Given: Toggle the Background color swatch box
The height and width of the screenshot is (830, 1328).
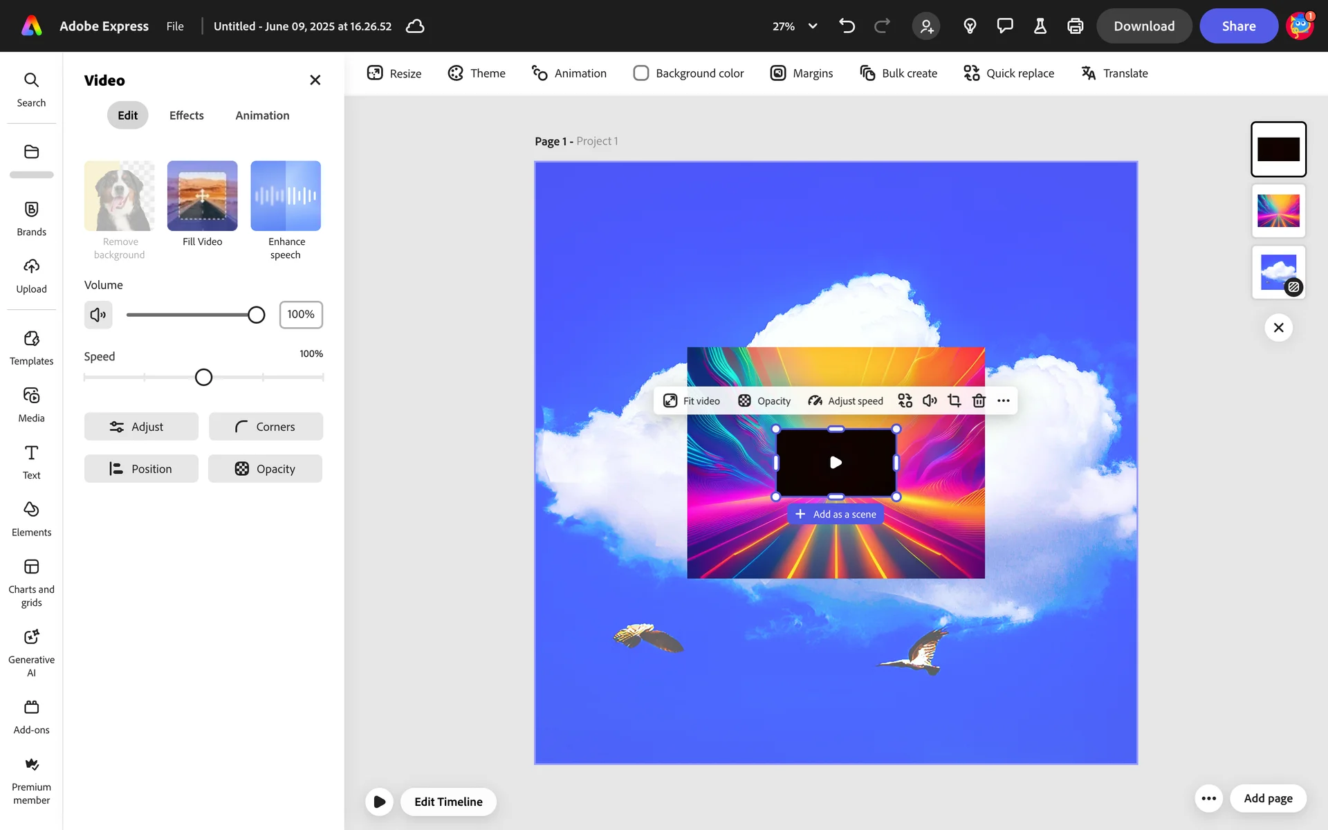Looking at the screenshot, I should coord(641,73).
